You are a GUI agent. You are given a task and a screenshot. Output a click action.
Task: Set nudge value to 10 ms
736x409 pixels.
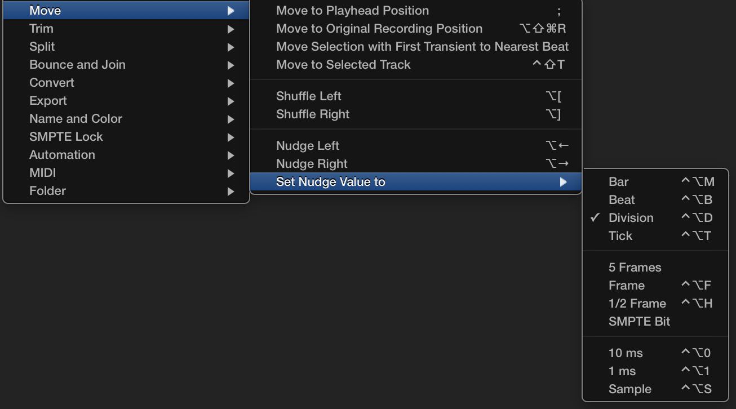click(x=626, y=353)
